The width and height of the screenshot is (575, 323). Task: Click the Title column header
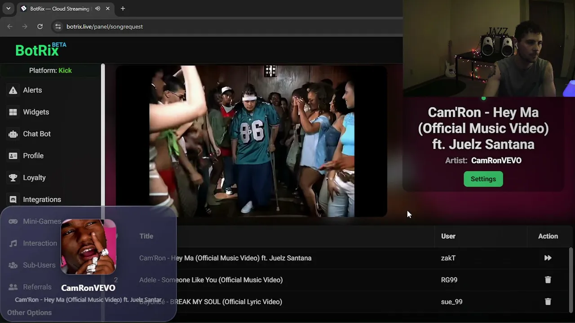(x=146, y=236)
